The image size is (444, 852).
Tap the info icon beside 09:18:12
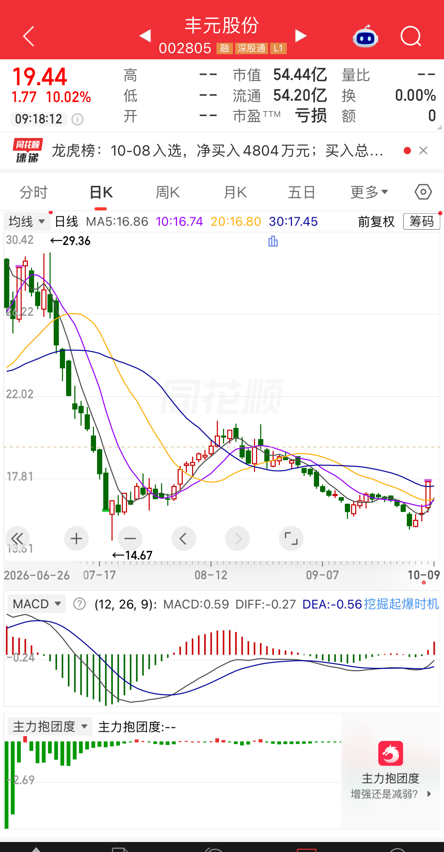(77, 119)
